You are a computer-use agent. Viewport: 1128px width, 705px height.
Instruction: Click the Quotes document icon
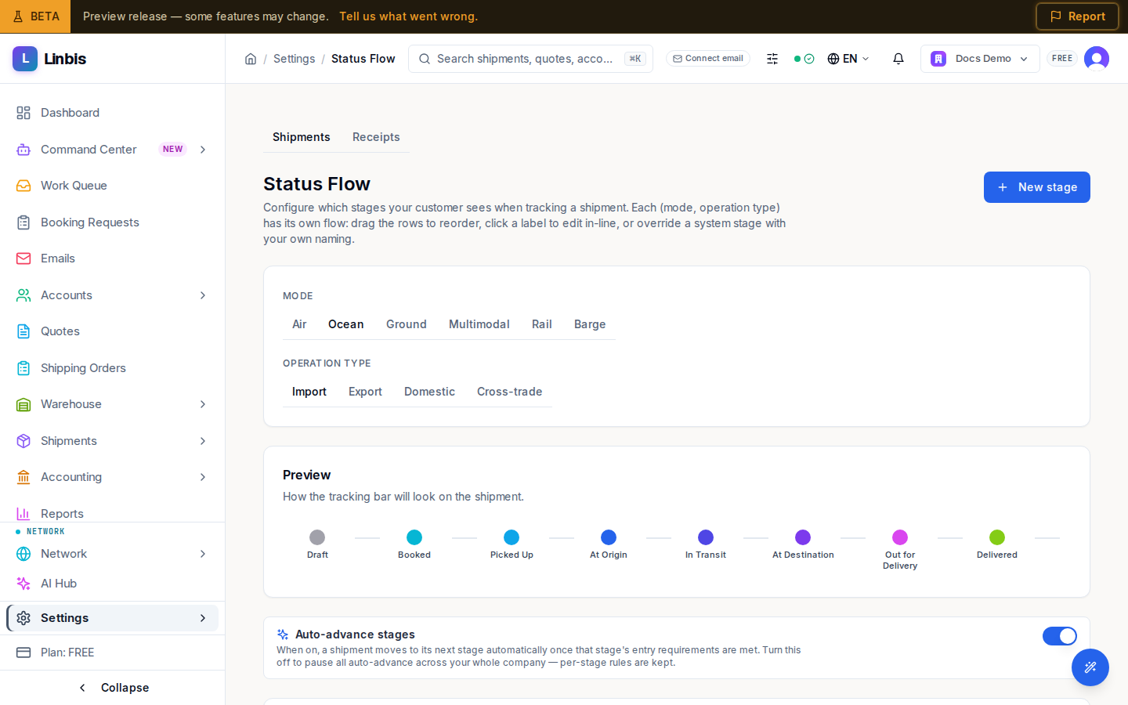(23, 331)
